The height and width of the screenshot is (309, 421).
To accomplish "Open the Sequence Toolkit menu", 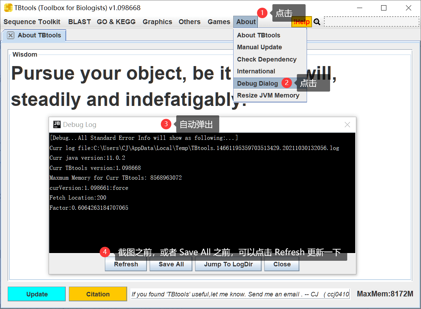I will 32,22.
